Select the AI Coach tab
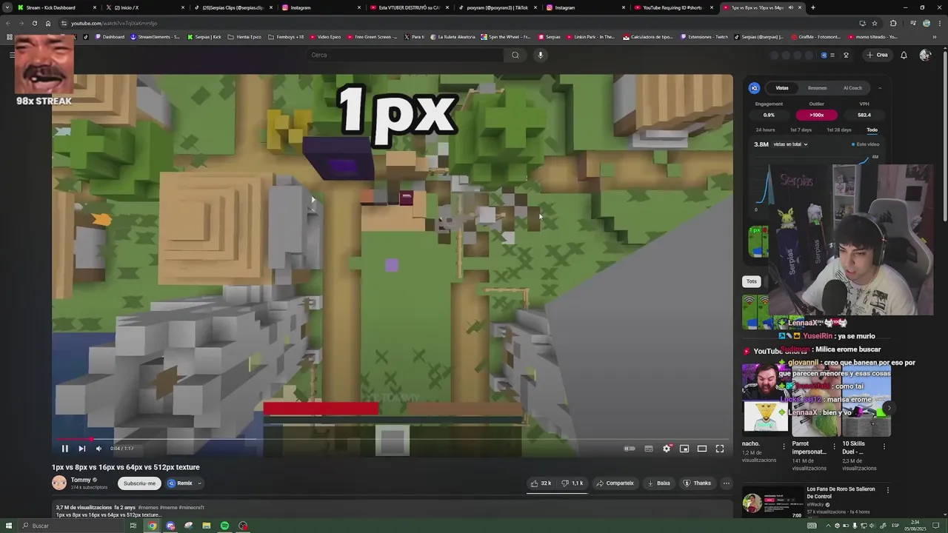 [852, 88]
